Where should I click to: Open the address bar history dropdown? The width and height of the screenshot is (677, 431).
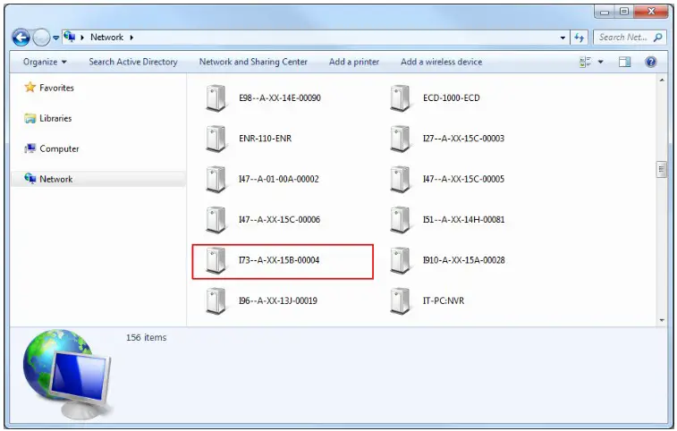[563, 38]
